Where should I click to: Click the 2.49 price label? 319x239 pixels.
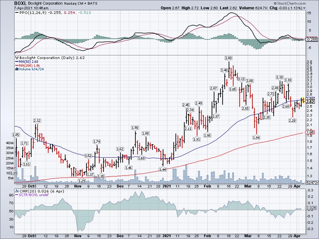tap(198, 103)
